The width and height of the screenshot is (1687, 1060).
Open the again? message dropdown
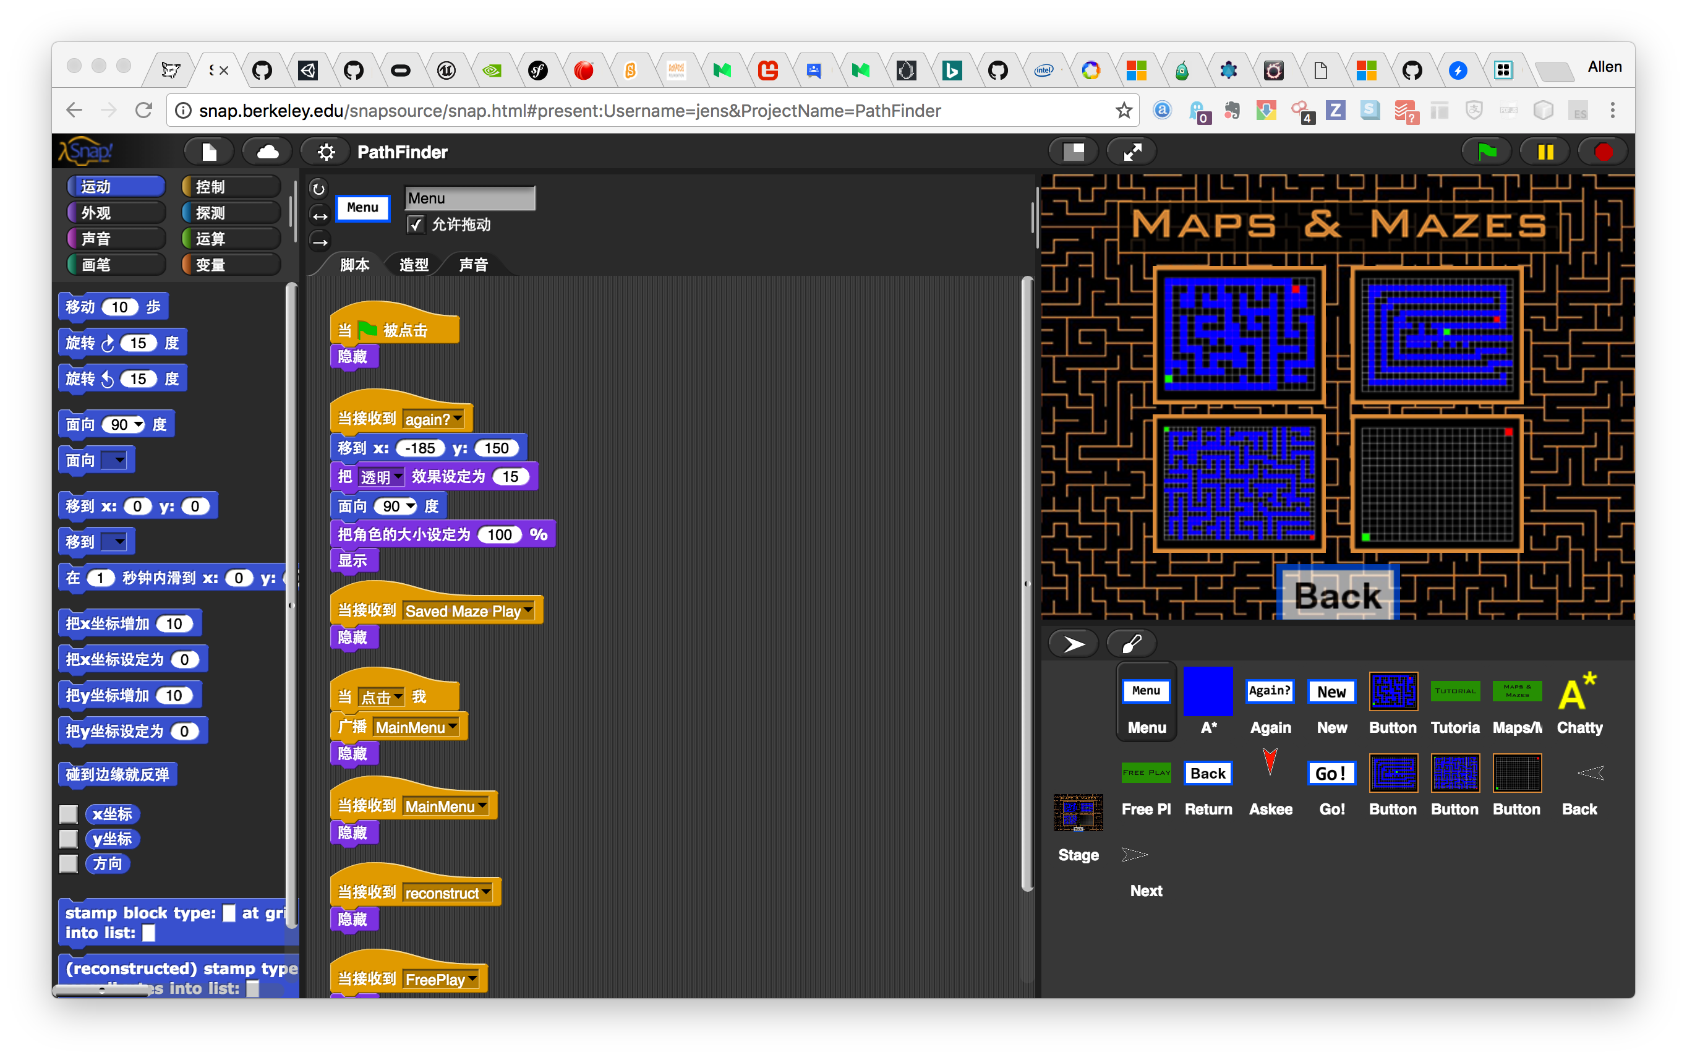tap(458, 418)
